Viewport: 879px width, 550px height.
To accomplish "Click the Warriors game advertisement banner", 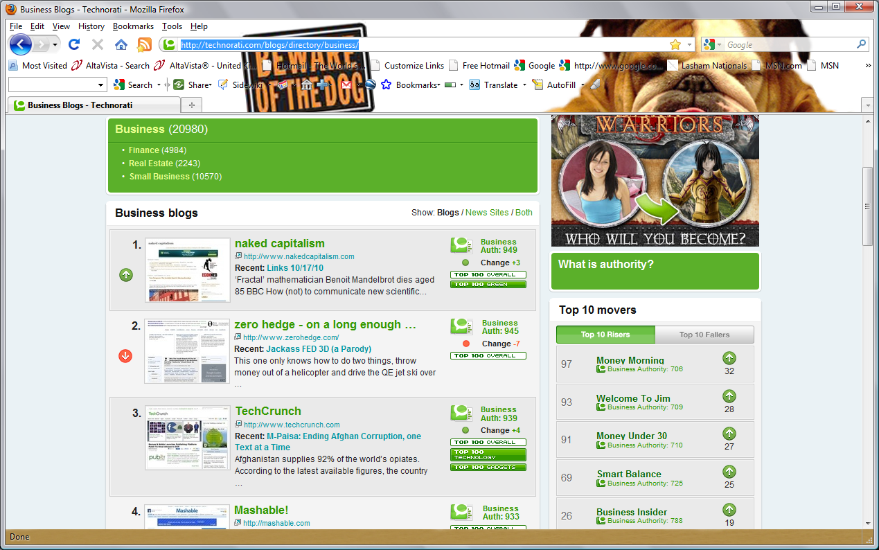I will (x=655, y=181).
